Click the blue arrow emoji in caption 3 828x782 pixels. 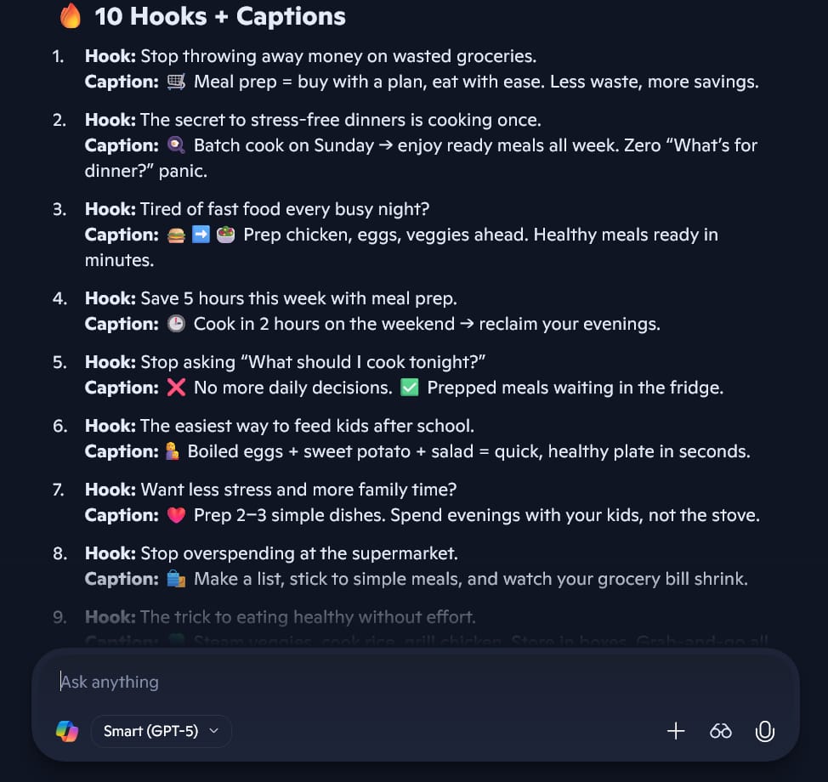tap(200, 234)
